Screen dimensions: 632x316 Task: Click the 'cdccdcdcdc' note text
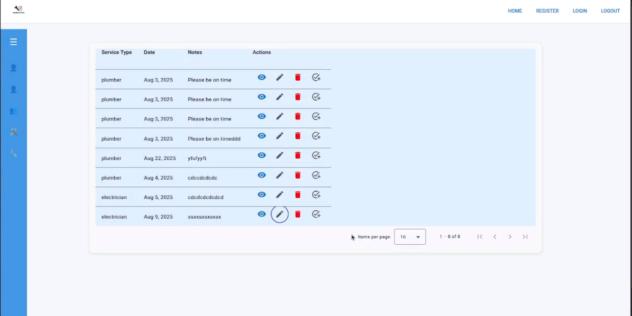click(203, 178)
